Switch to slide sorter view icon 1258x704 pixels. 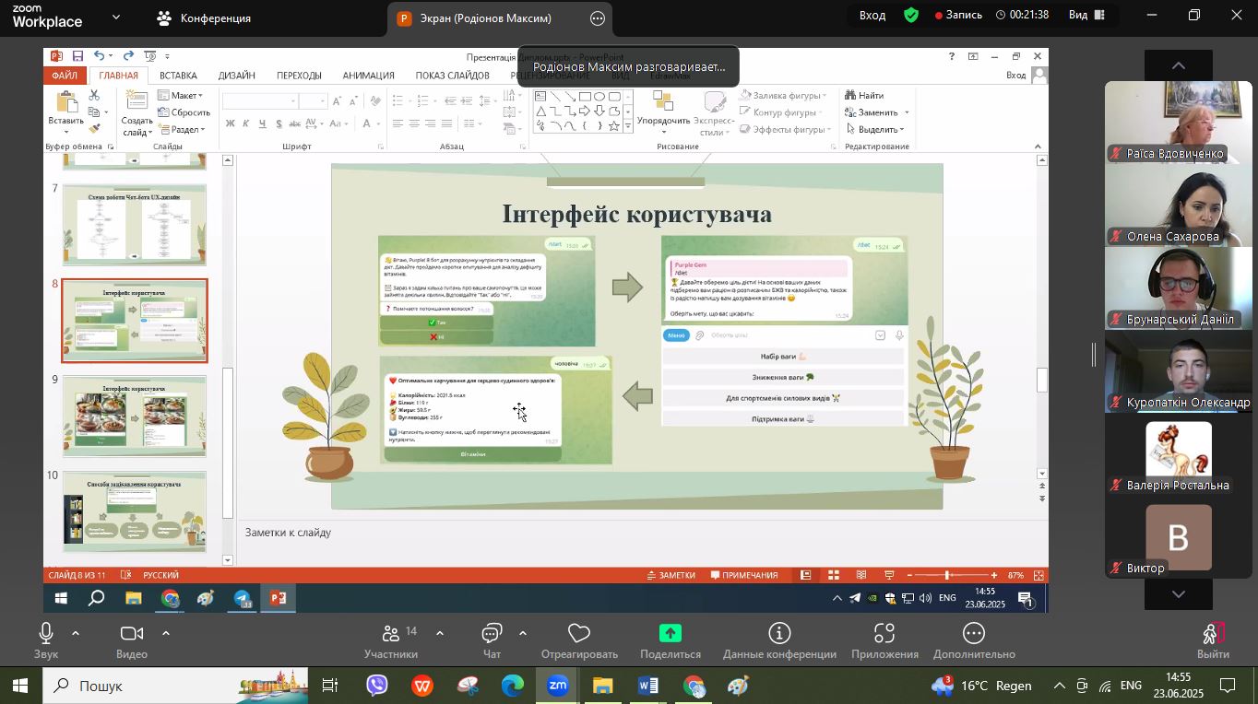pyautogui.click(x=834, y=575)
